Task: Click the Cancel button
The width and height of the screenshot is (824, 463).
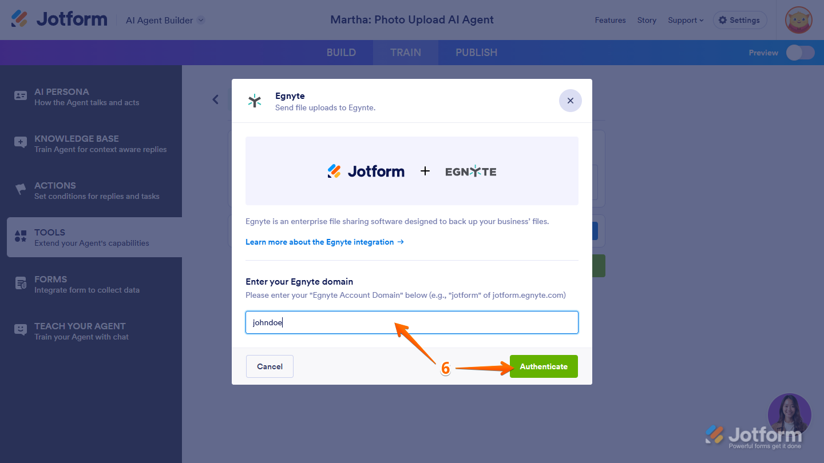Action: (x=270, y=366)
